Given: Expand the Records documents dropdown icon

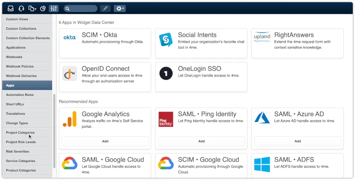Looking at the screenshot, I should (x=32, y=9).
